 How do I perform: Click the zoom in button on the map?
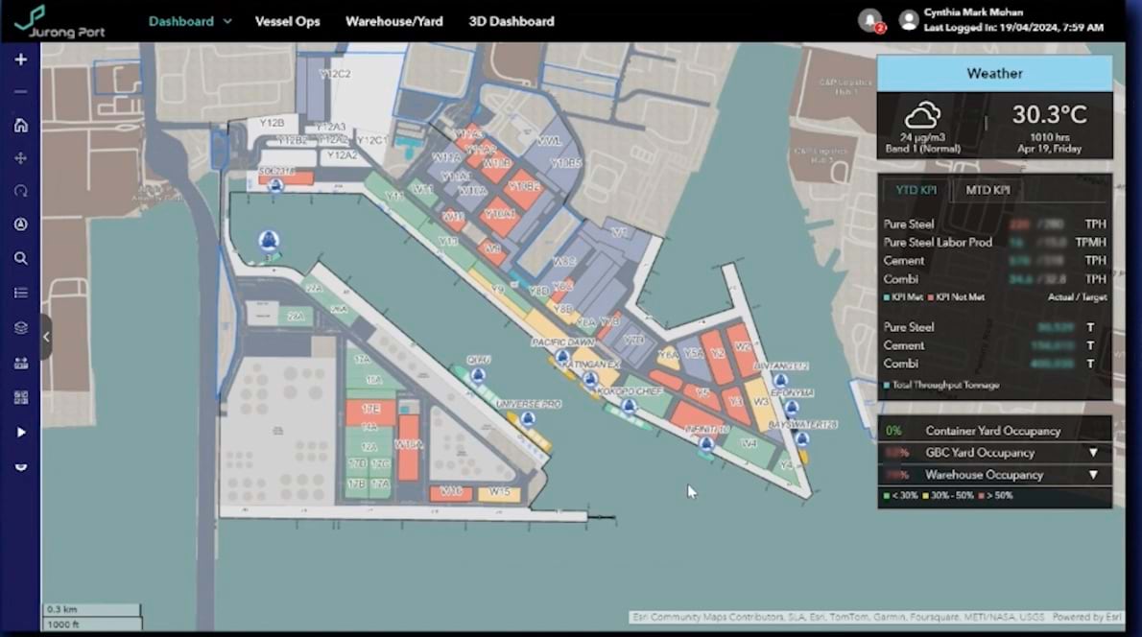click(20, 59)
